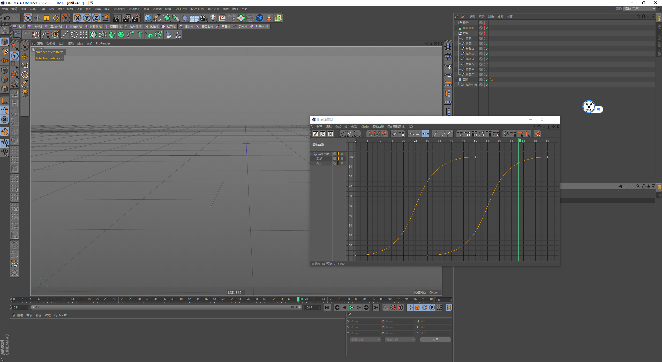The width and height of the screenshot is (662, 362).
Task: Open the 世界坐标 coordinate system dropdown
Action: click(x=365, y=340)
